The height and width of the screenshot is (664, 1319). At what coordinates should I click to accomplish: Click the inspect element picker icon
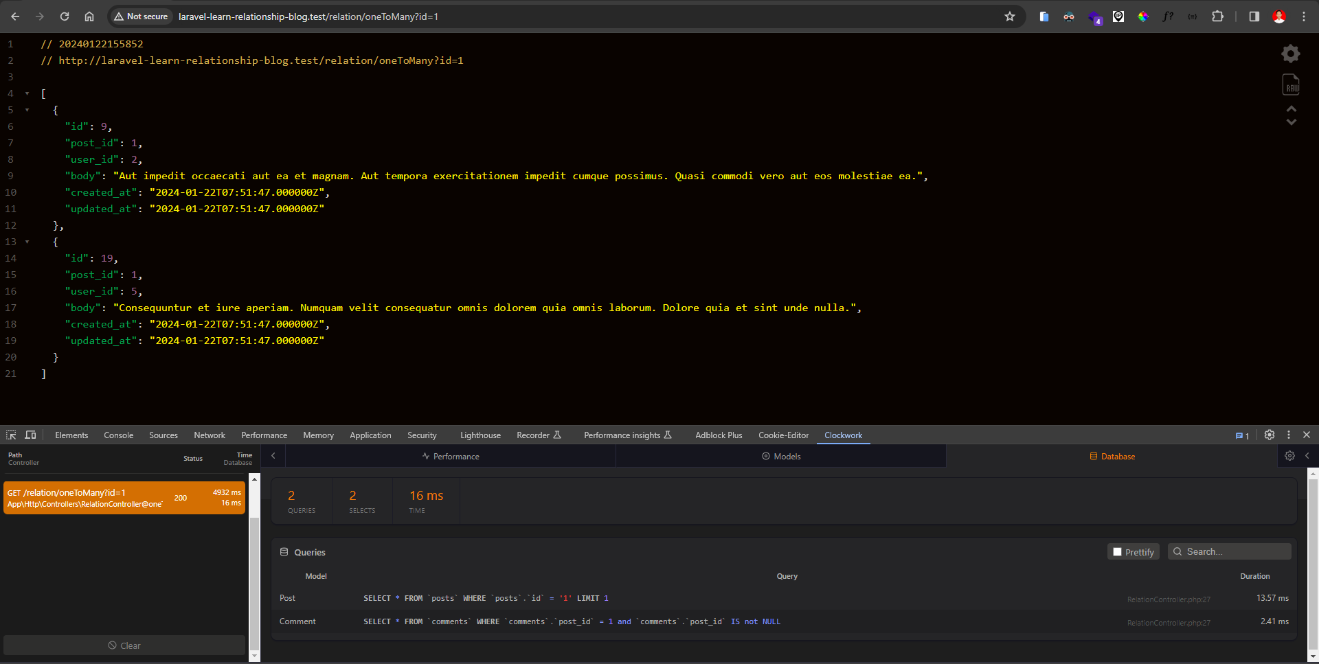coord(11,435)
